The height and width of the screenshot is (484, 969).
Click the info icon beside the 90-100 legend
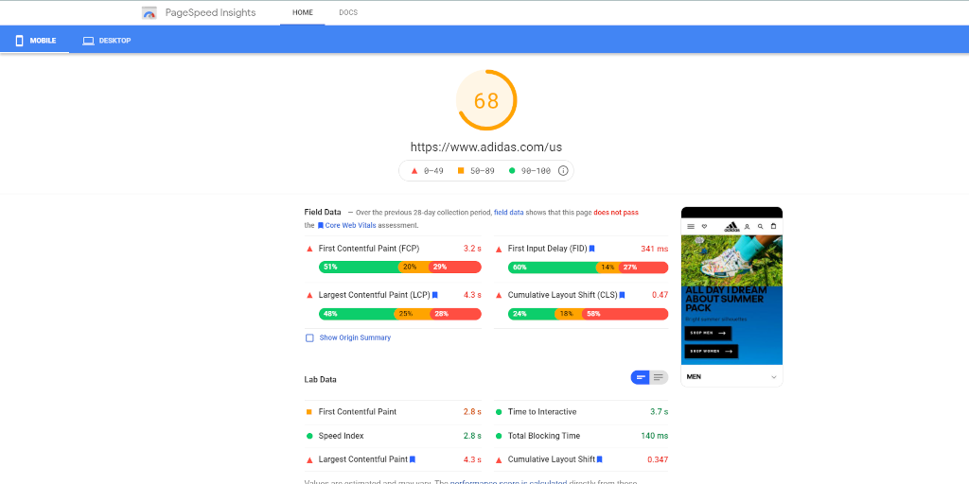click(x=563, y=171)
